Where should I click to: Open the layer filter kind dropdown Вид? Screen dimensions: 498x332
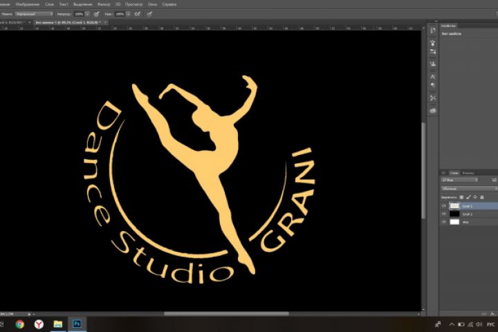[459, 180]
